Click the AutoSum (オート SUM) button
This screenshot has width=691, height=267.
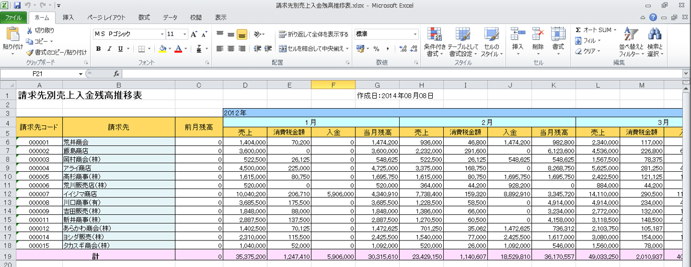coord(595,30)
